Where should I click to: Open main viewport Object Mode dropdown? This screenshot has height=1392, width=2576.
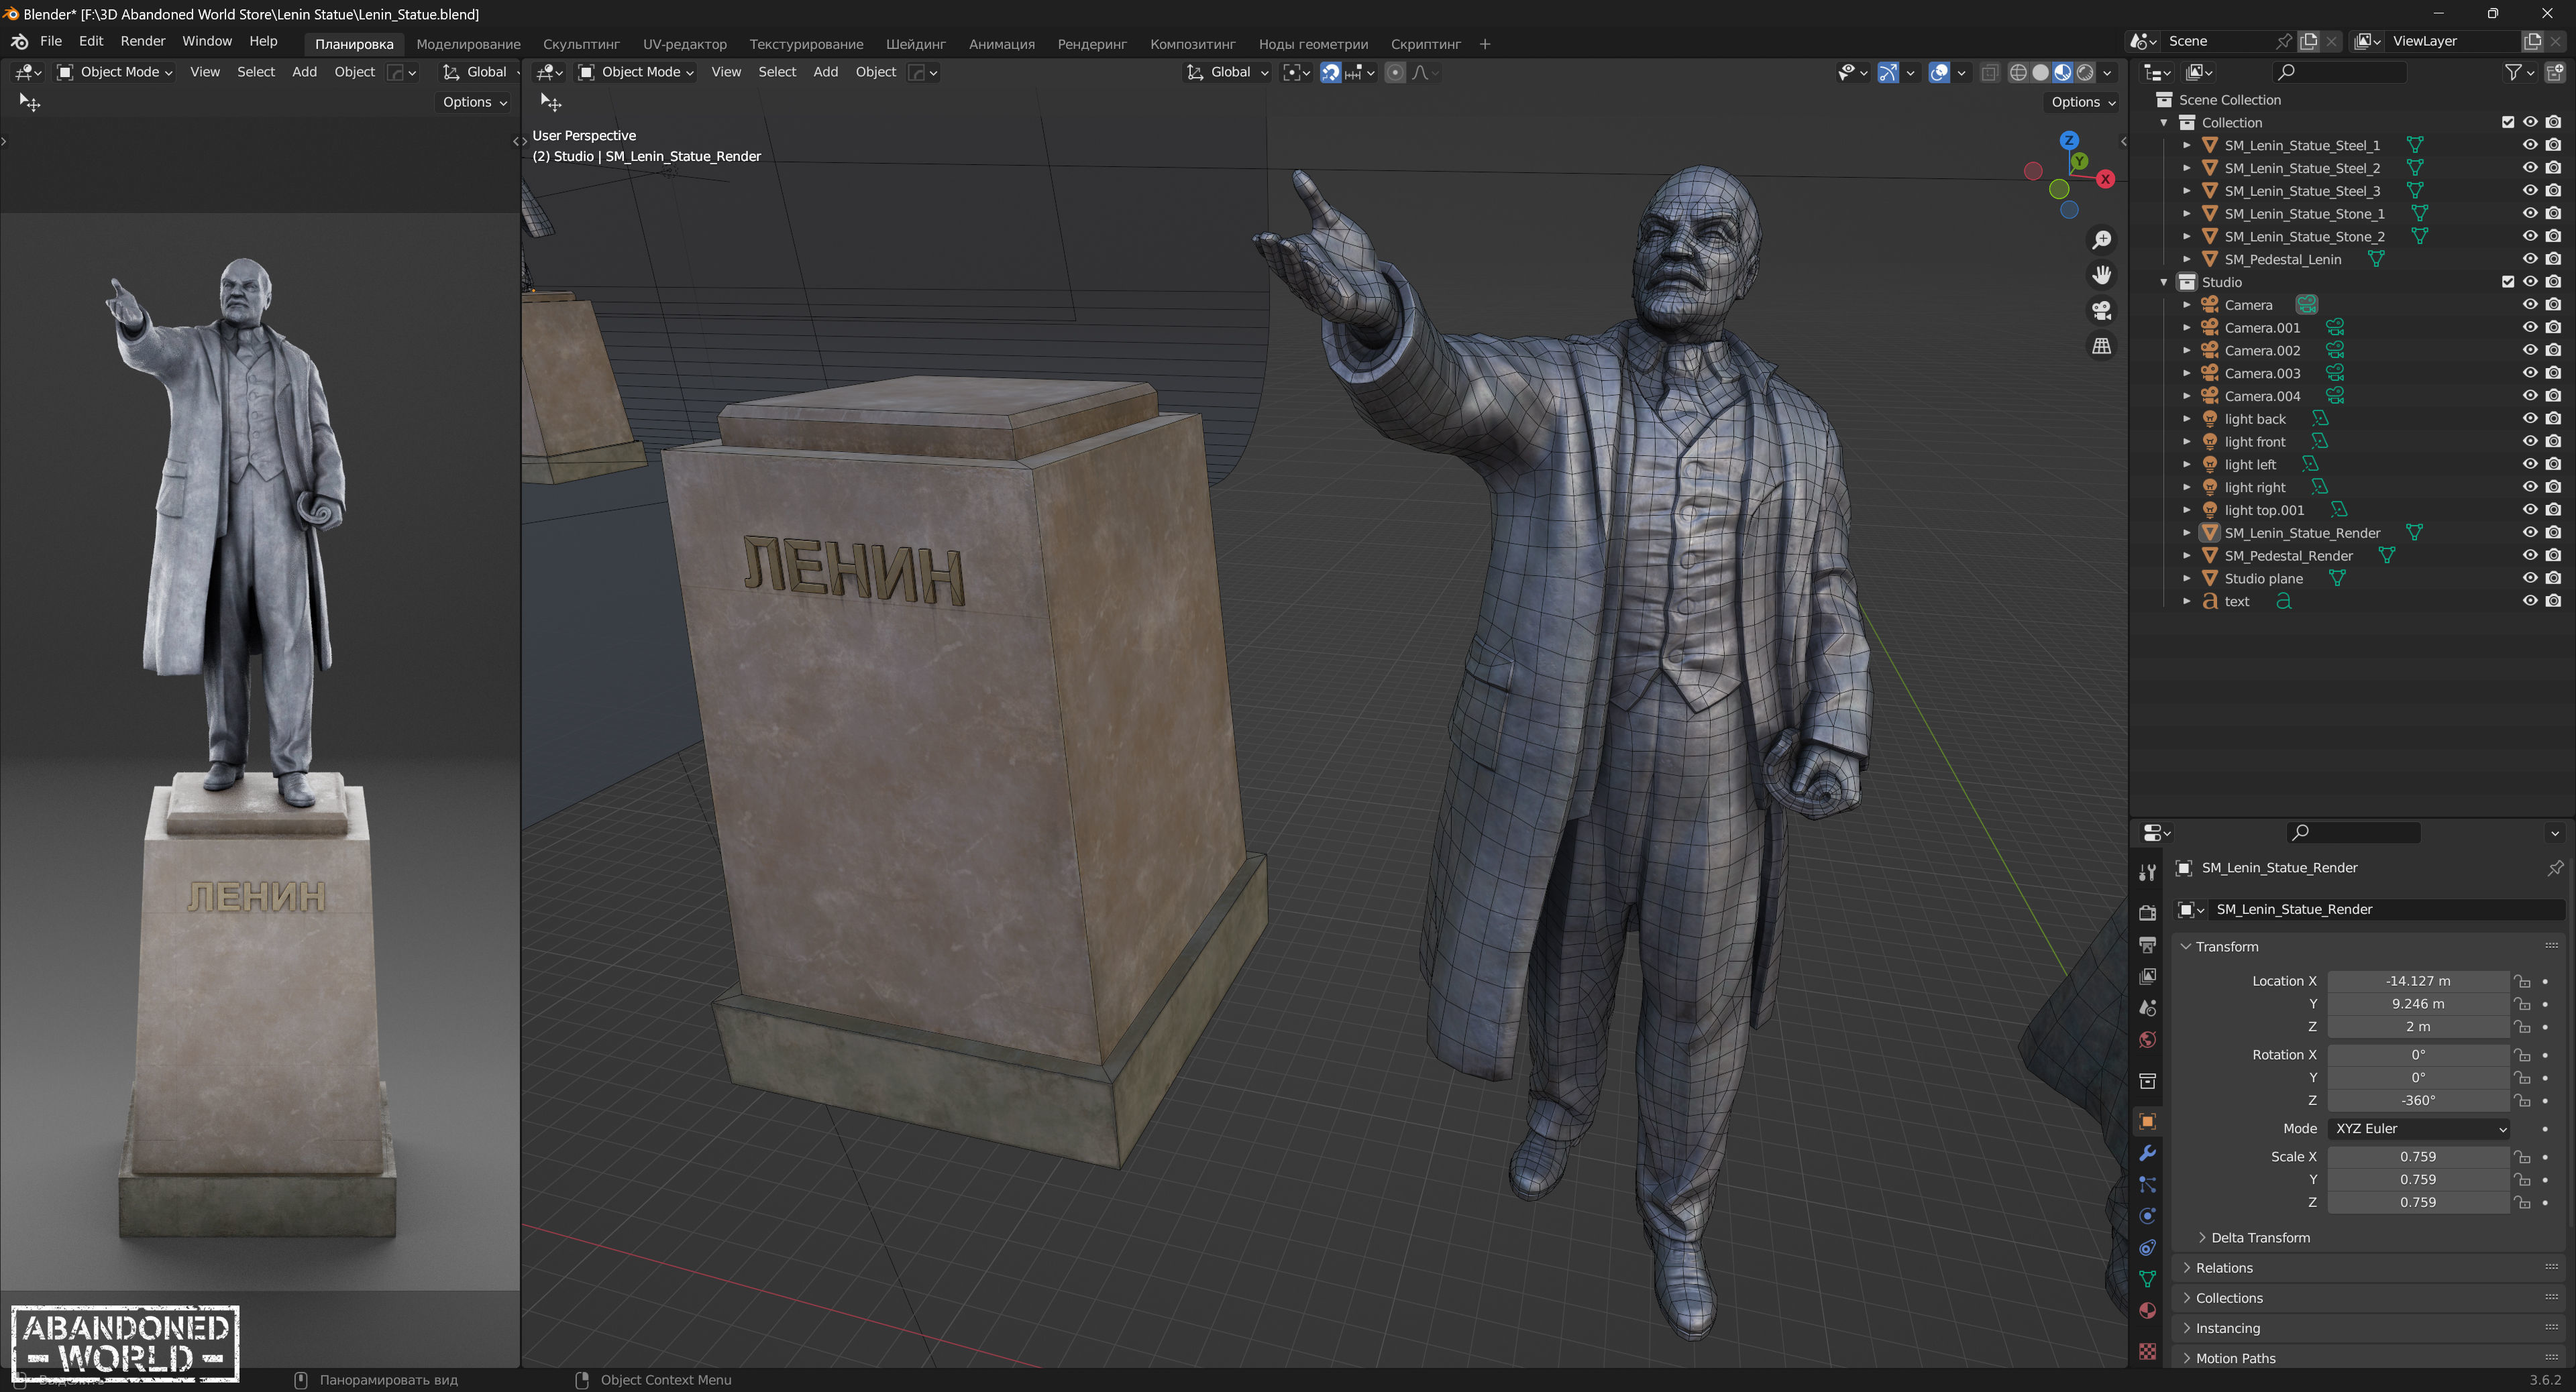pos(636,72)
